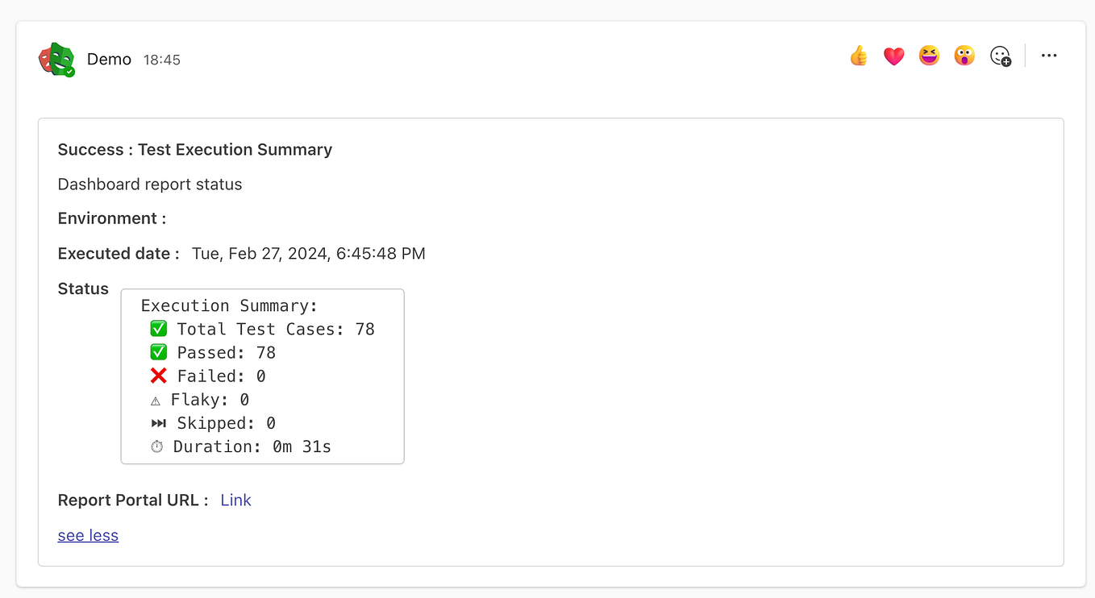Click the Flaky warning triangle icon

pyautogui.click(x=156, y=401)
